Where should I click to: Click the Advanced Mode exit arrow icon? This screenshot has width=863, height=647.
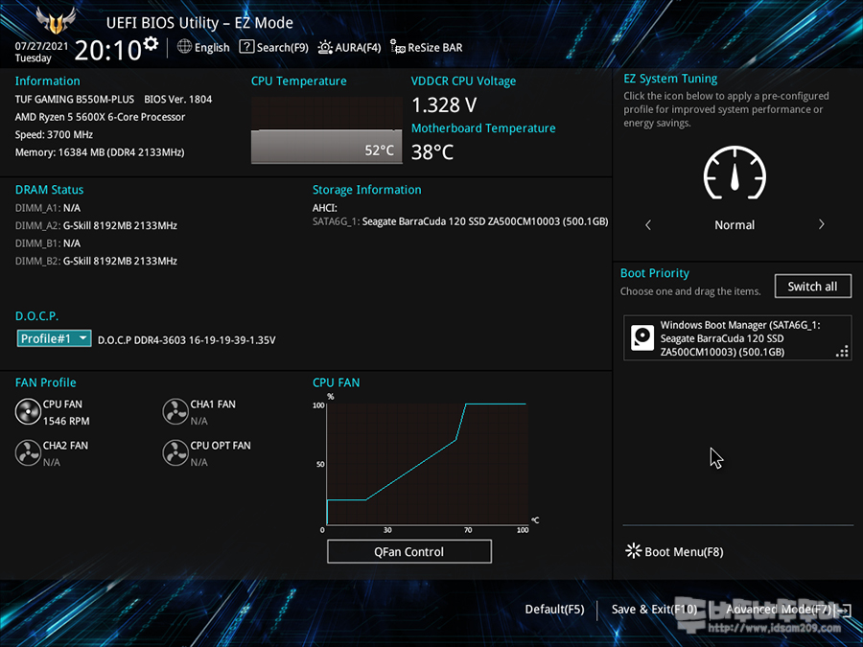[x=843, y=610]
